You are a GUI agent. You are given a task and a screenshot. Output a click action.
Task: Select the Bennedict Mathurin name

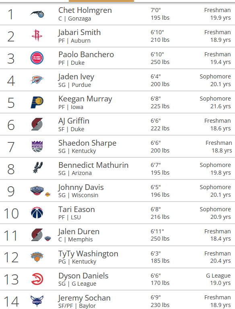point(93,165)
